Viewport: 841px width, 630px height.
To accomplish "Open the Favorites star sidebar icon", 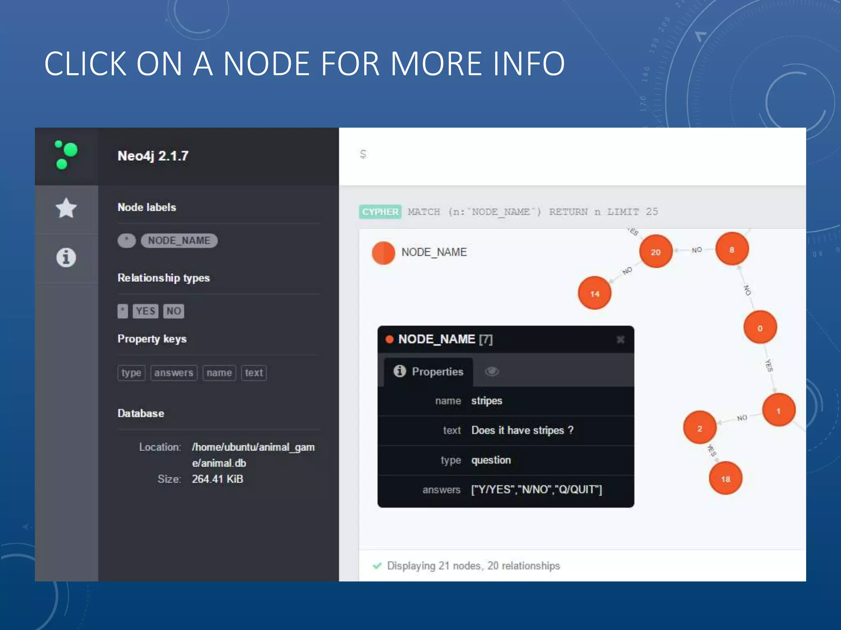I will [x=66, y=208].
